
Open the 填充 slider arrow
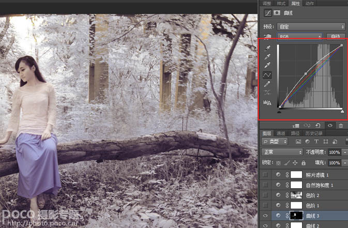(x=345, y=163)
